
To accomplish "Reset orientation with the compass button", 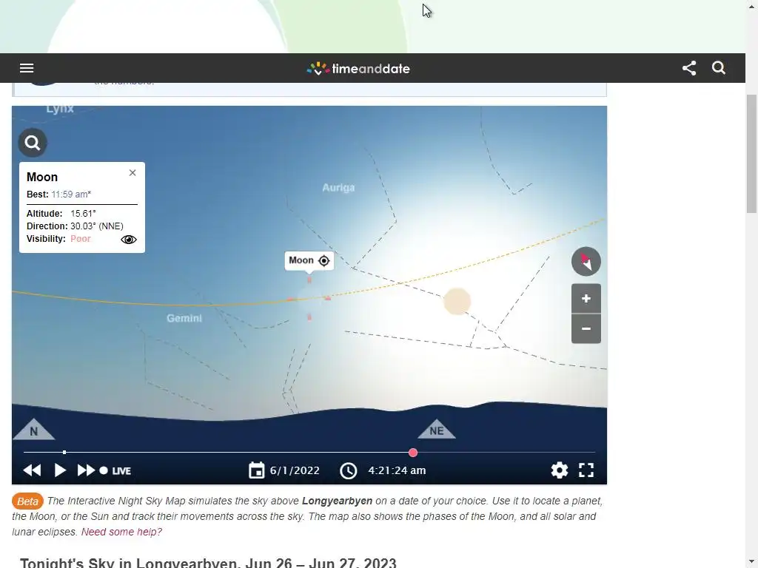I will 586,261.
